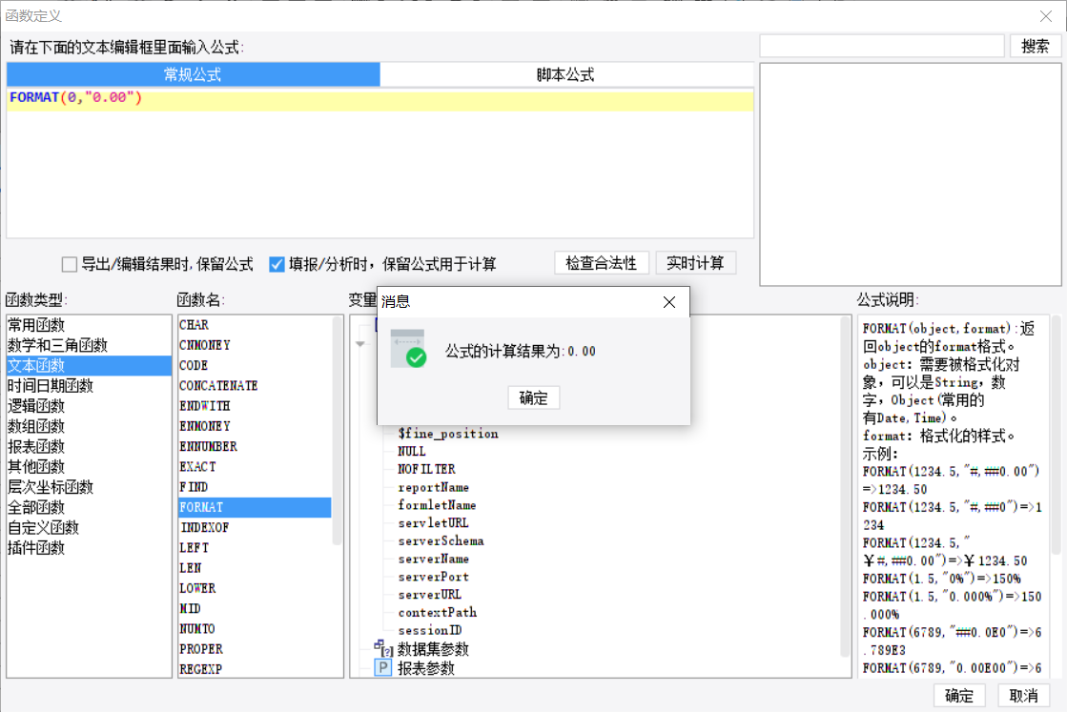Select LEN function
Viewport: 1067px width, 712px height.
coord(255,568)
